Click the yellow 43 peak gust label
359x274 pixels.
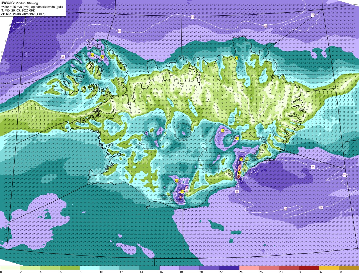pos(239,173)
